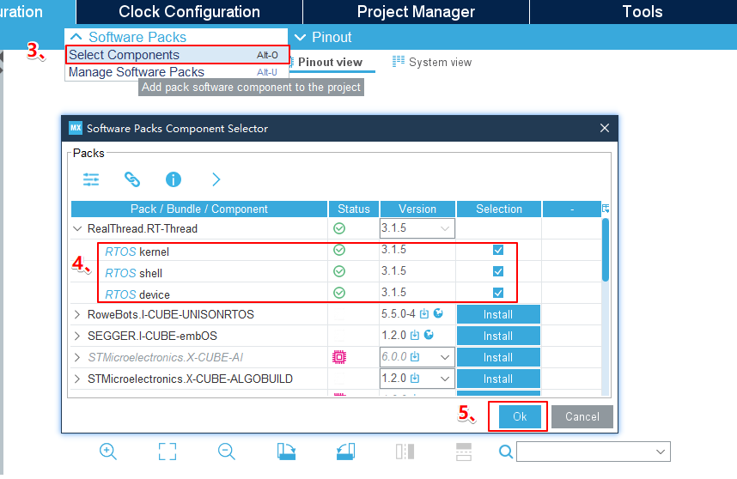
Task: Click the right arrow icon in Packs toolbar
Action: click(216, 179)
